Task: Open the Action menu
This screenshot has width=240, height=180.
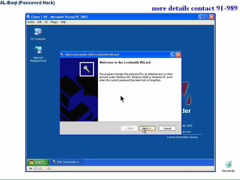Action: pos(31,22)
